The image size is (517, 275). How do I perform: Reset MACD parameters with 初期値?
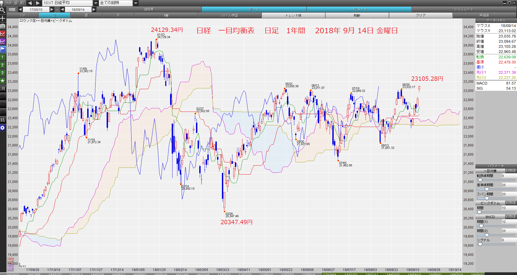pos(511,217)
